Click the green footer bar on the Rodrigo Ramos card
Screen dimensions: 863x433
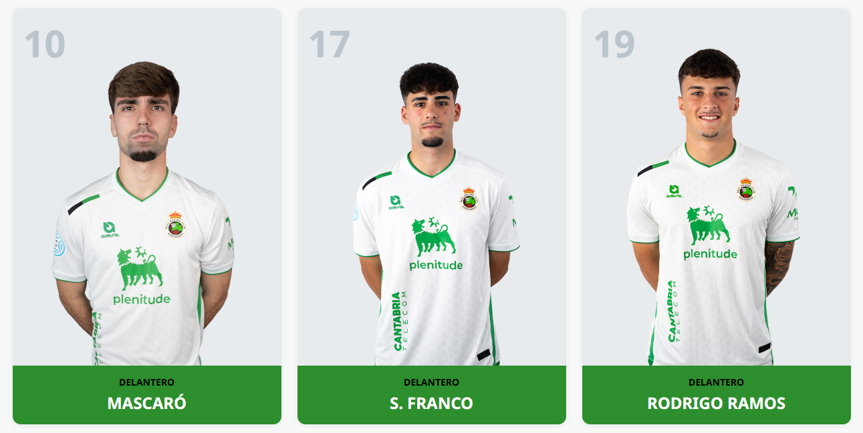click(x=717, y=395)
